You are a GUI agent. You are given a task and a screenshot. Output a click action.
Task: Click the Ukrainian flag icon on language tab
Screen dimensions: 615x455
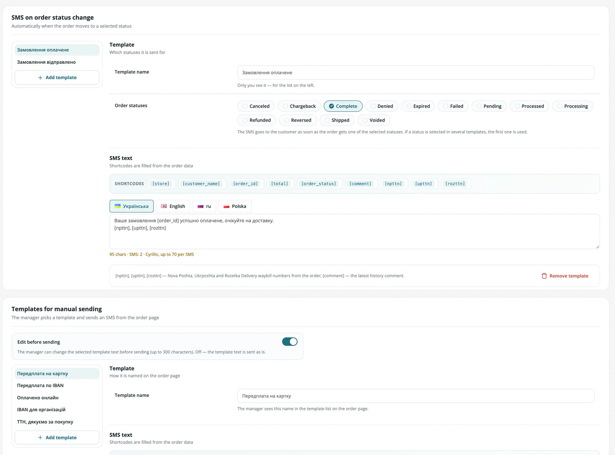(x=118, y=206)
